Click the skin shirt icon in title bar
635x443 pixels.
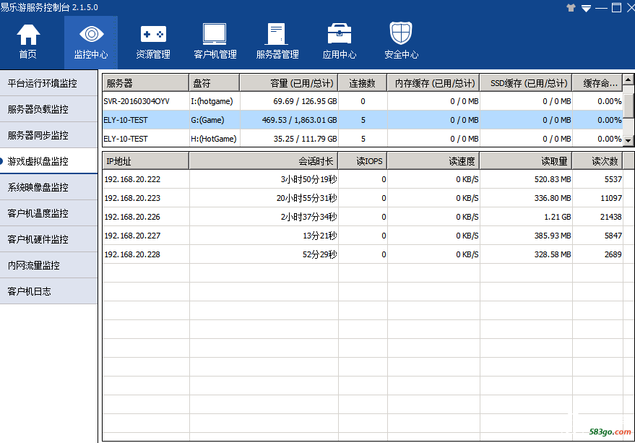571,8
